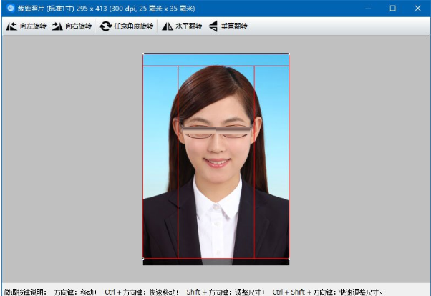Select 垂直翻转 label in toolbar
This screenshot has height=296, width=431.
[x=234, y=26]
